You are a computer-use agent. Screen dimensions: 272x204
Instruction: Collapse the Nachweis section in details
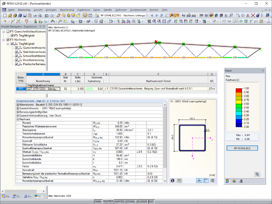[x=18, y=119]
